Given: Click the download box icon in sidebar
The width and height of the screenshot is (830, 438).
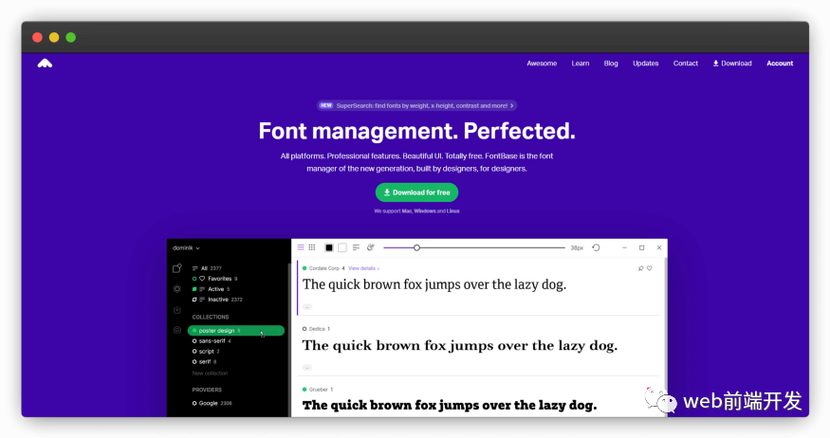Looking at the screenshot, I should pyautogui.click(x=177, y=310).
